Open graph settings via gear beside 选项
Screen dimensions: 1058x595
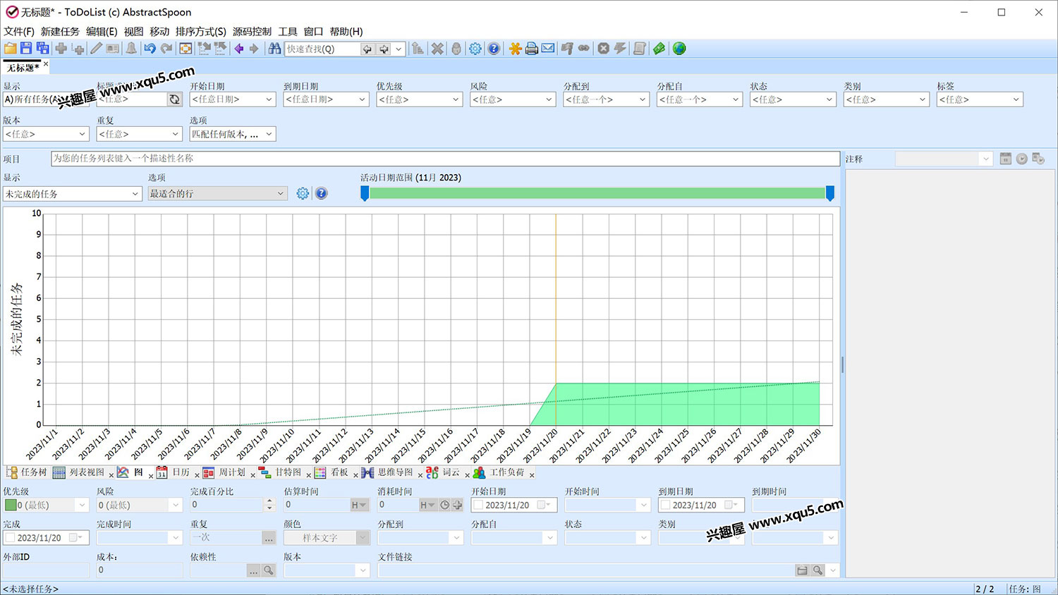coord(303,193)
